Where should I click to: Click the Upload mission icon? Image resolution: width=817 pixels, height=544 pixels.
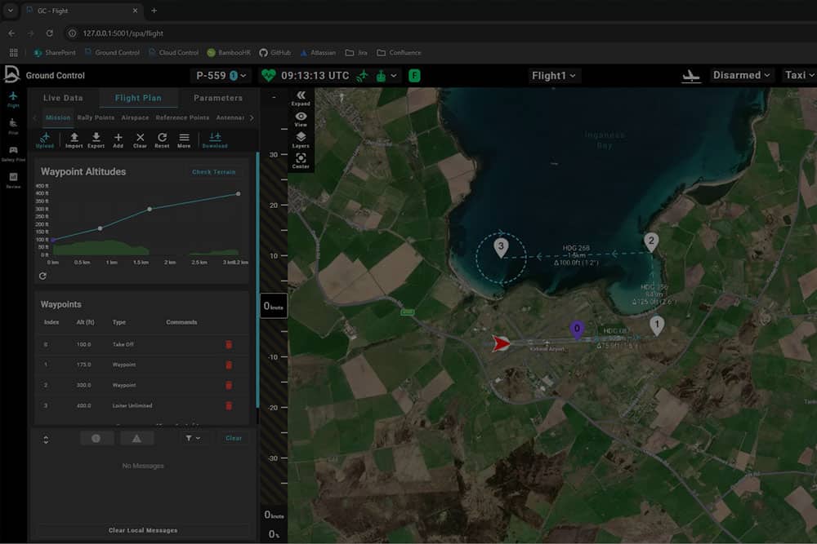pyautogui.click(x=45, y=138)
